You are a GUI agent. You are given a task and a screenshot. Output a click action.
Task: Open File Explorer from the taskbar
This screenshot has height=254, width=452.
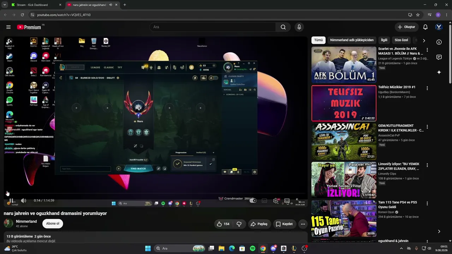pyautogui.click(x=221, y=248)
